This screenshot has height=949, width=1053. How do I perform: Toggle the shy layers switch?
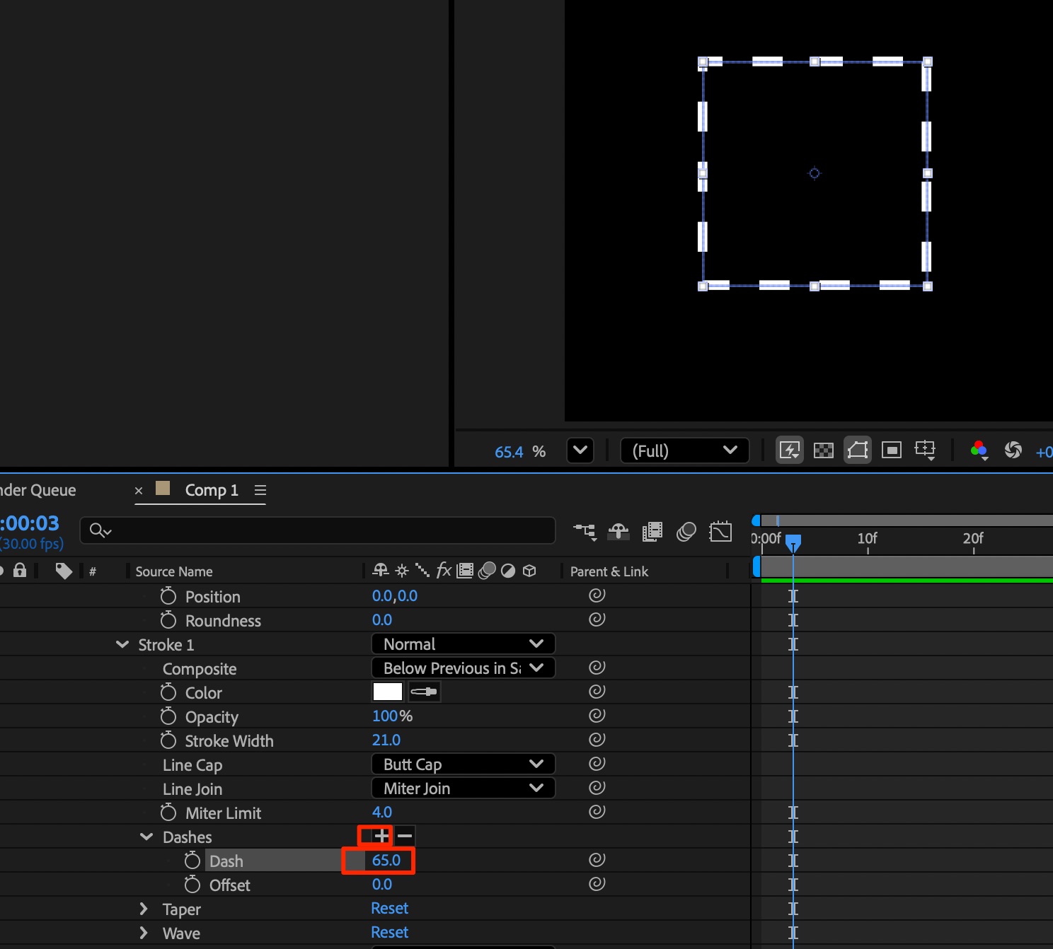(x=618, y=532)
